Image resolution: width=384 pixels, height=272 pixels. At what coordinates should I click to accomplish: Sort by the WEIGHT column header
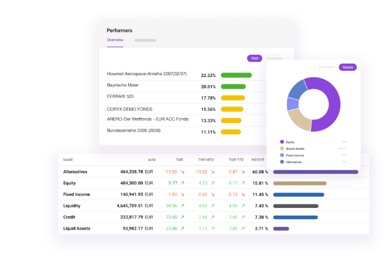(x=257, y=159)
